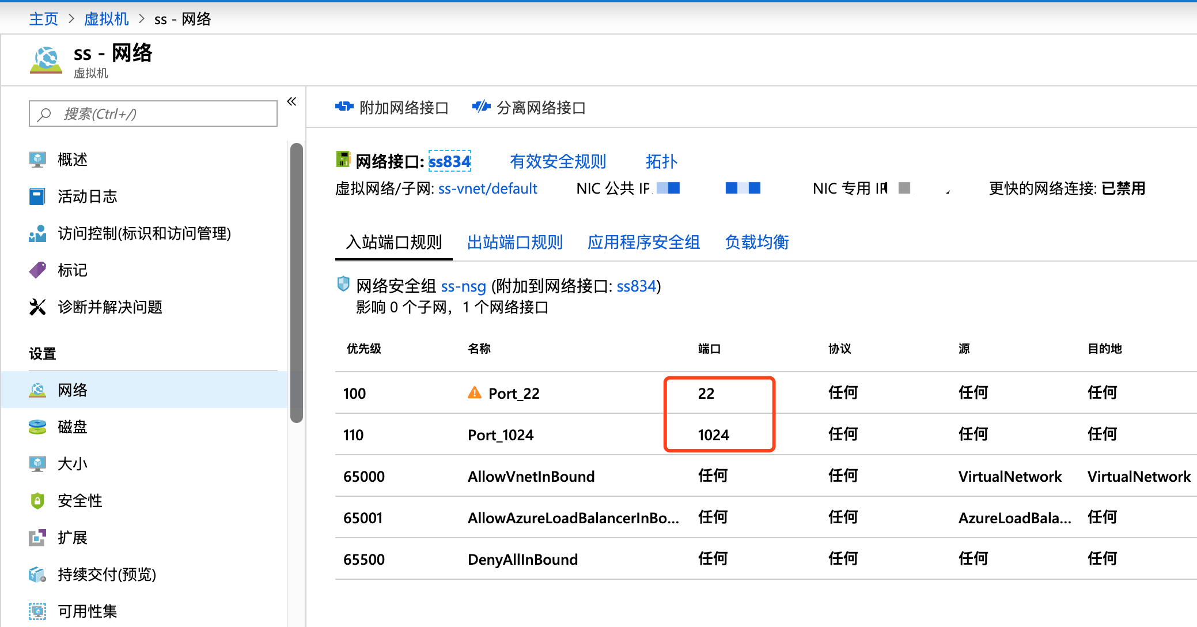Image resolution: width=1197 pixels, height=627 pixels.
Task: Click the search magnifier icon
Action: click(x=44, y=114)
